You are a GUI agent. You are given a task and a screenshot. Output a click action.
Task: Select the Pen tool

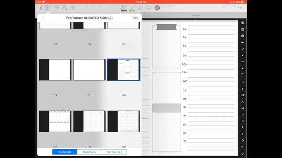click(124, 8)
